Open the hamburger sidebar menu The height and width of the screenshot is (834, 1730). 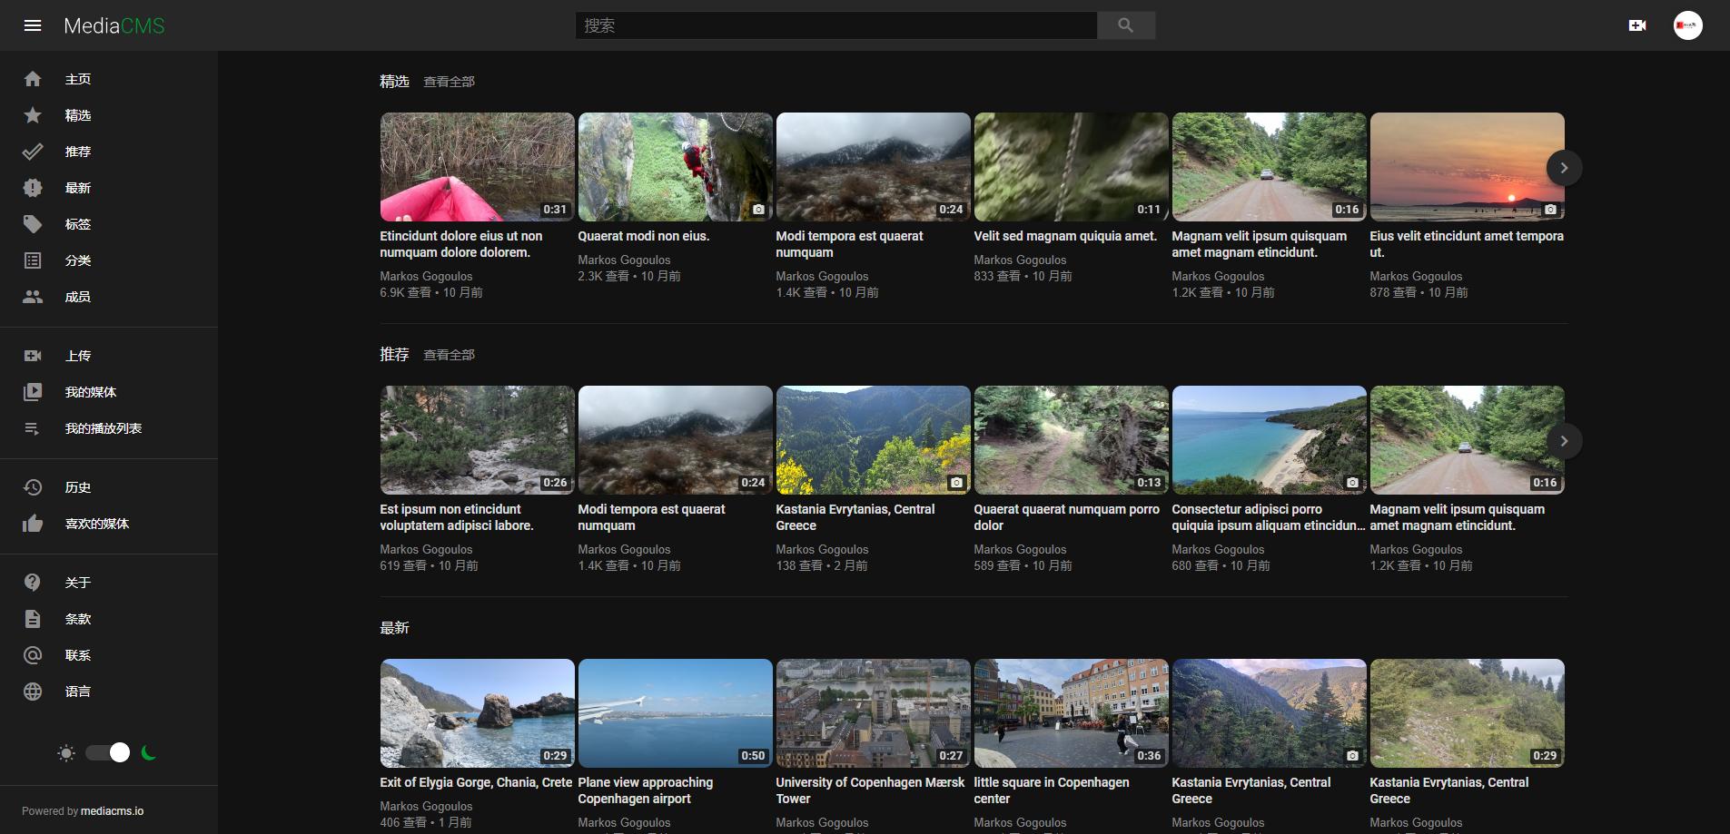[x=33, y=25]
